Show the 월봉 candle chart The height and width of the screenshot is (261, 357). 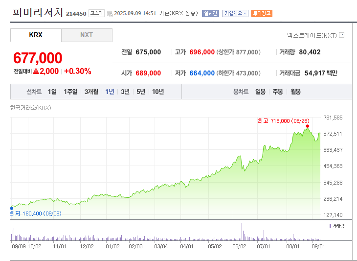click(x=295, y=92)
